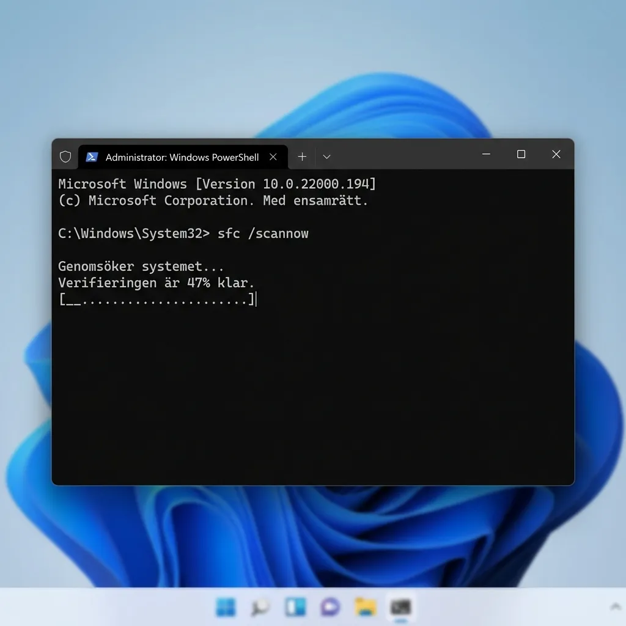Click 'Microsoft Windows [Version 10.0.22000.194]' text
The image size is (626, 626).
point(217,184)
